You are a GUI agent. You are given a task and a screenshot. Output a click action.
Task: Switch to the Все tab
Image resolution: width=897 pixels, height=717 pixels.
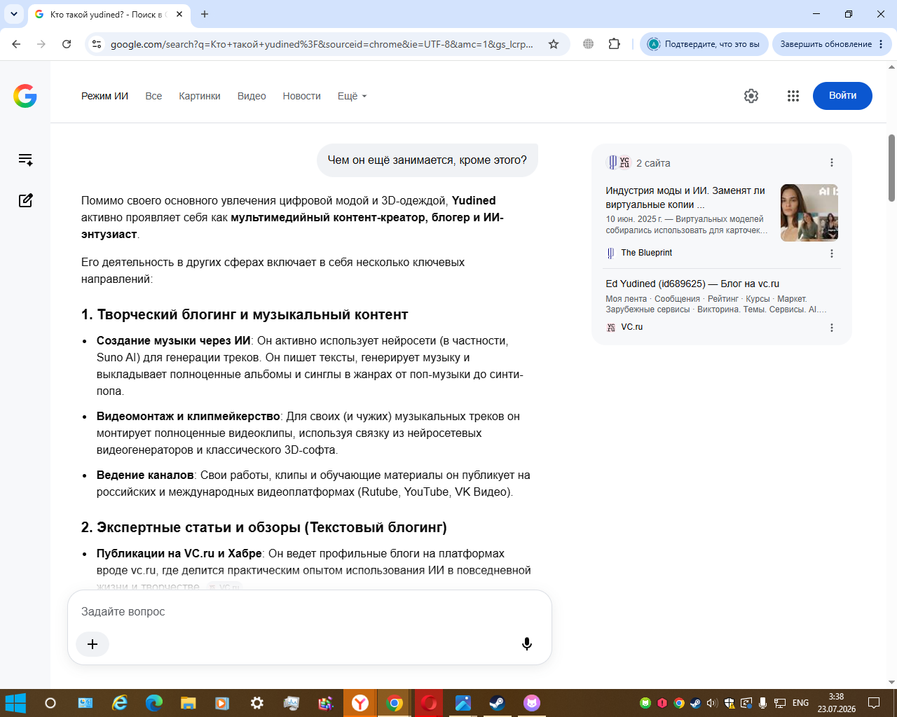153,96
